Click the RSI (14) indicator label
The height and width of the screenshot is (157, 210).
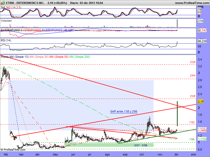pos(6,40)
